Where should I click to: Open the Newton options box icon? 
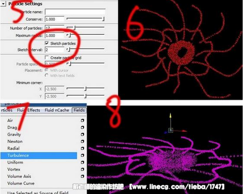(82, 141)
